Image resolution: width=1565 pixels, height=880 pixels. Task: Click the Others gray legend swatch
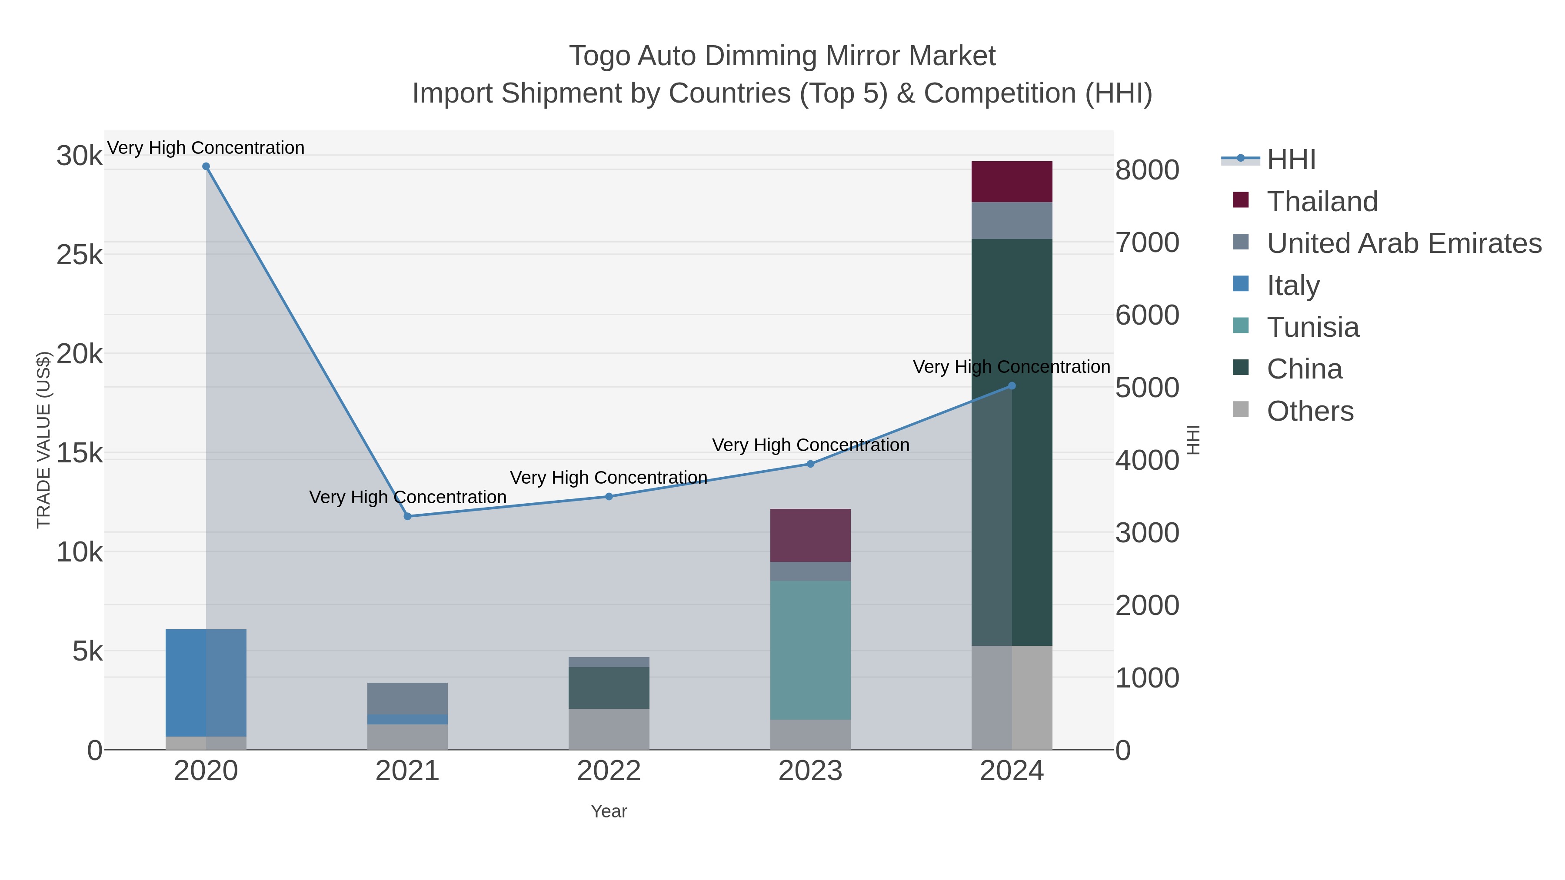click(x=1241, y=409)
